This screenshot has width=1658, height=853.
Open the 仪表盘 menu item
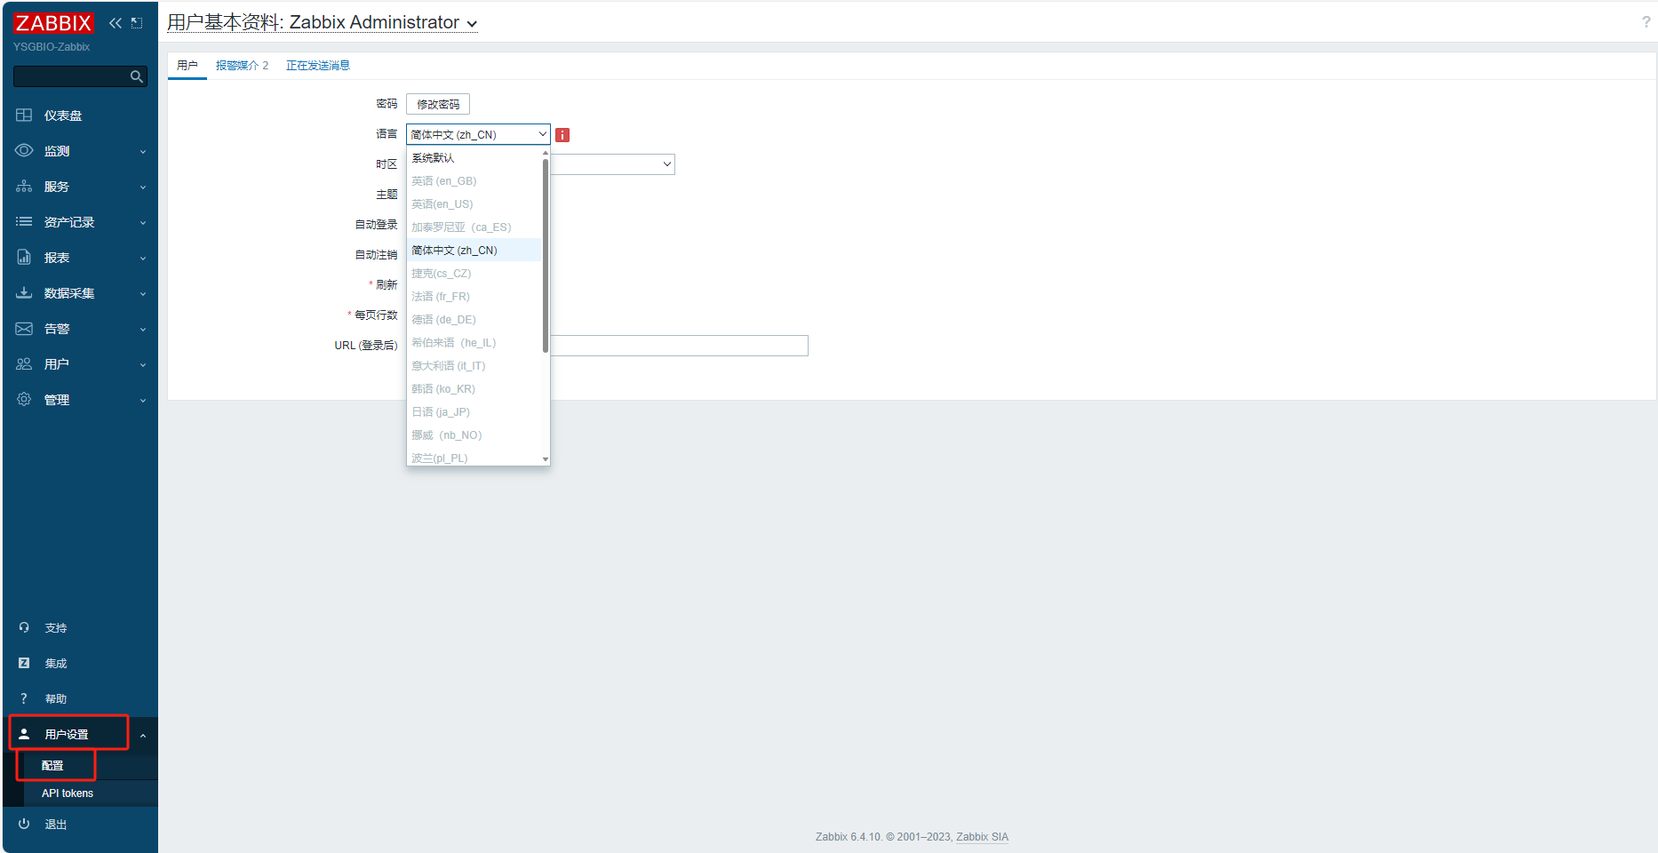coord(63,116)
